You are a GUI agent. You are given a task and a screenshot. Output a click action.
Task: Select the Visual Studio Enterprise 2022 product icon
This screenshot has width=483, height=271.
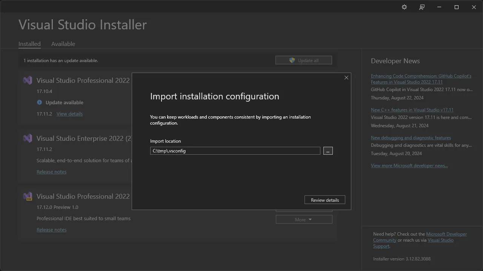tap(27, 138)
